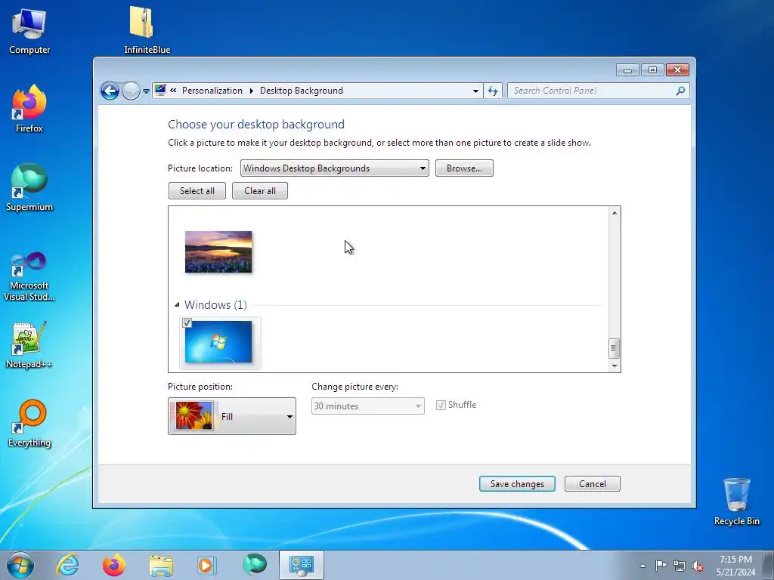Select the Notepad++ desktop shortcut
The width and height of the screenshot is (774, 580).
tap(29, 345)
